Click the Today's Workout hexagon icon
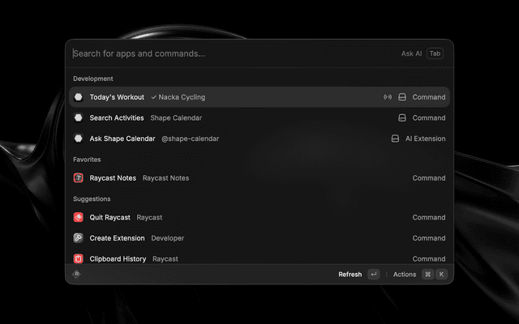The width and height of the screenshot is (519, 324). point(79,97)
